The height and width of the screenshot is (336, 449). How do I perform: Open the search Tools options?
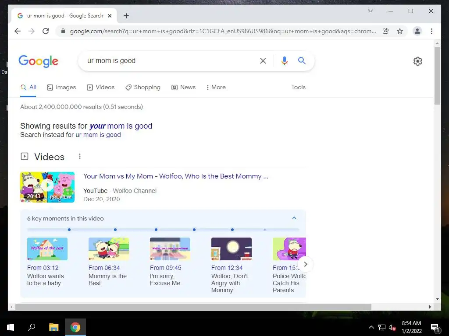coord(298,87)
